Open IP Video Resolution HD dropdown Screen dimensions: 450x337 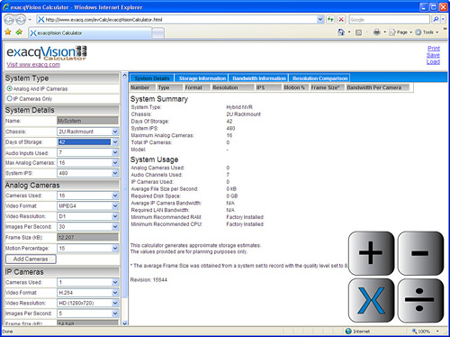pos(87,303)
